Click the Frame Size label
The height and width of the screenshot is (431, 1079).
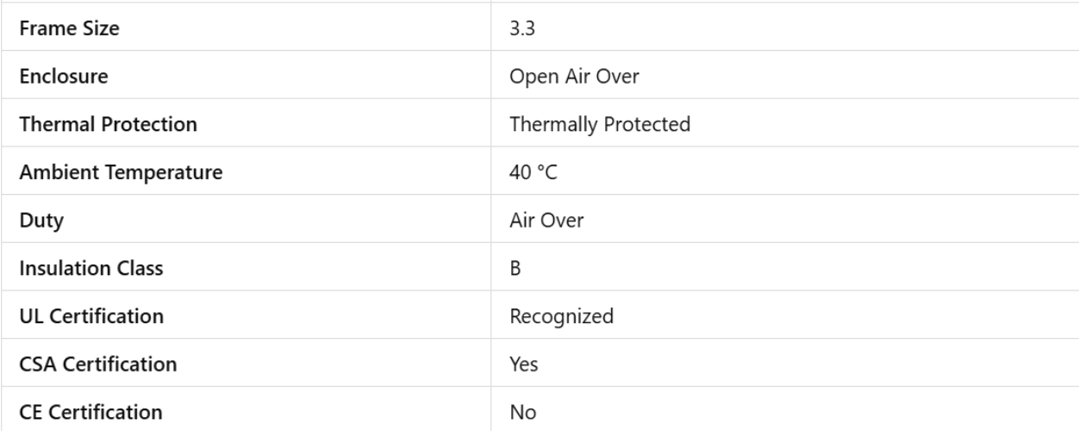[x=69, y=28]
